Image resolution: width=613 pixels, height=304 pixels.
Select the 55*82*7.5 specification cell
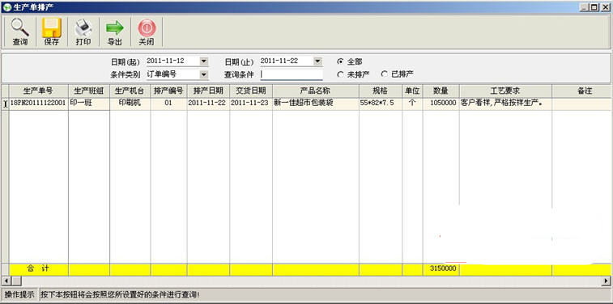[381, 103]
